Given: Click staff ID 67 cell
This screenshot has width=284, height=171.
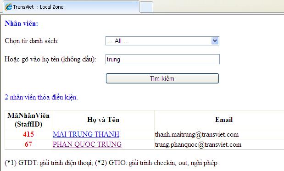Looking at the screenshot, I should click(28, 144).
